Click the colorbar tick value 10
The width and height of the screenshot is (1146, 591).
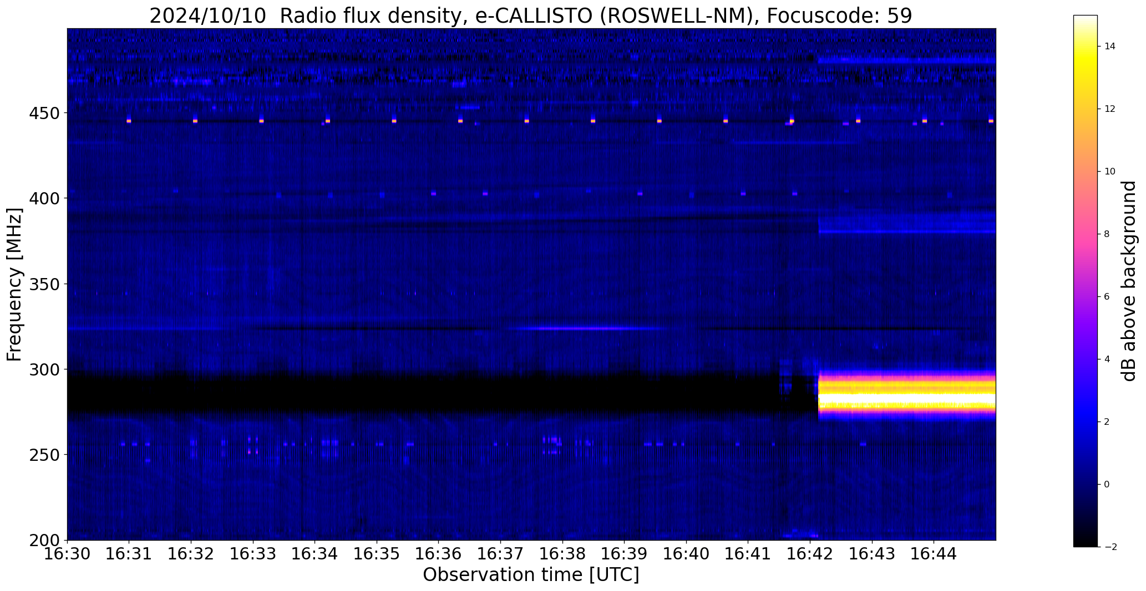tap(1110, 171)
